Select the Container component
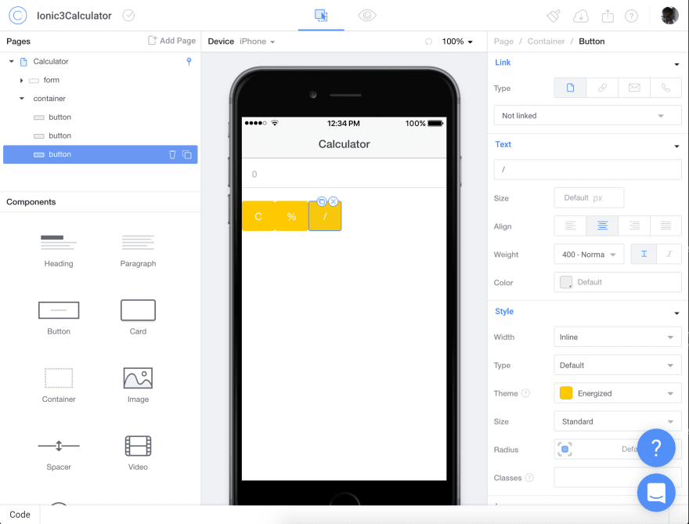 coord(59,385)
